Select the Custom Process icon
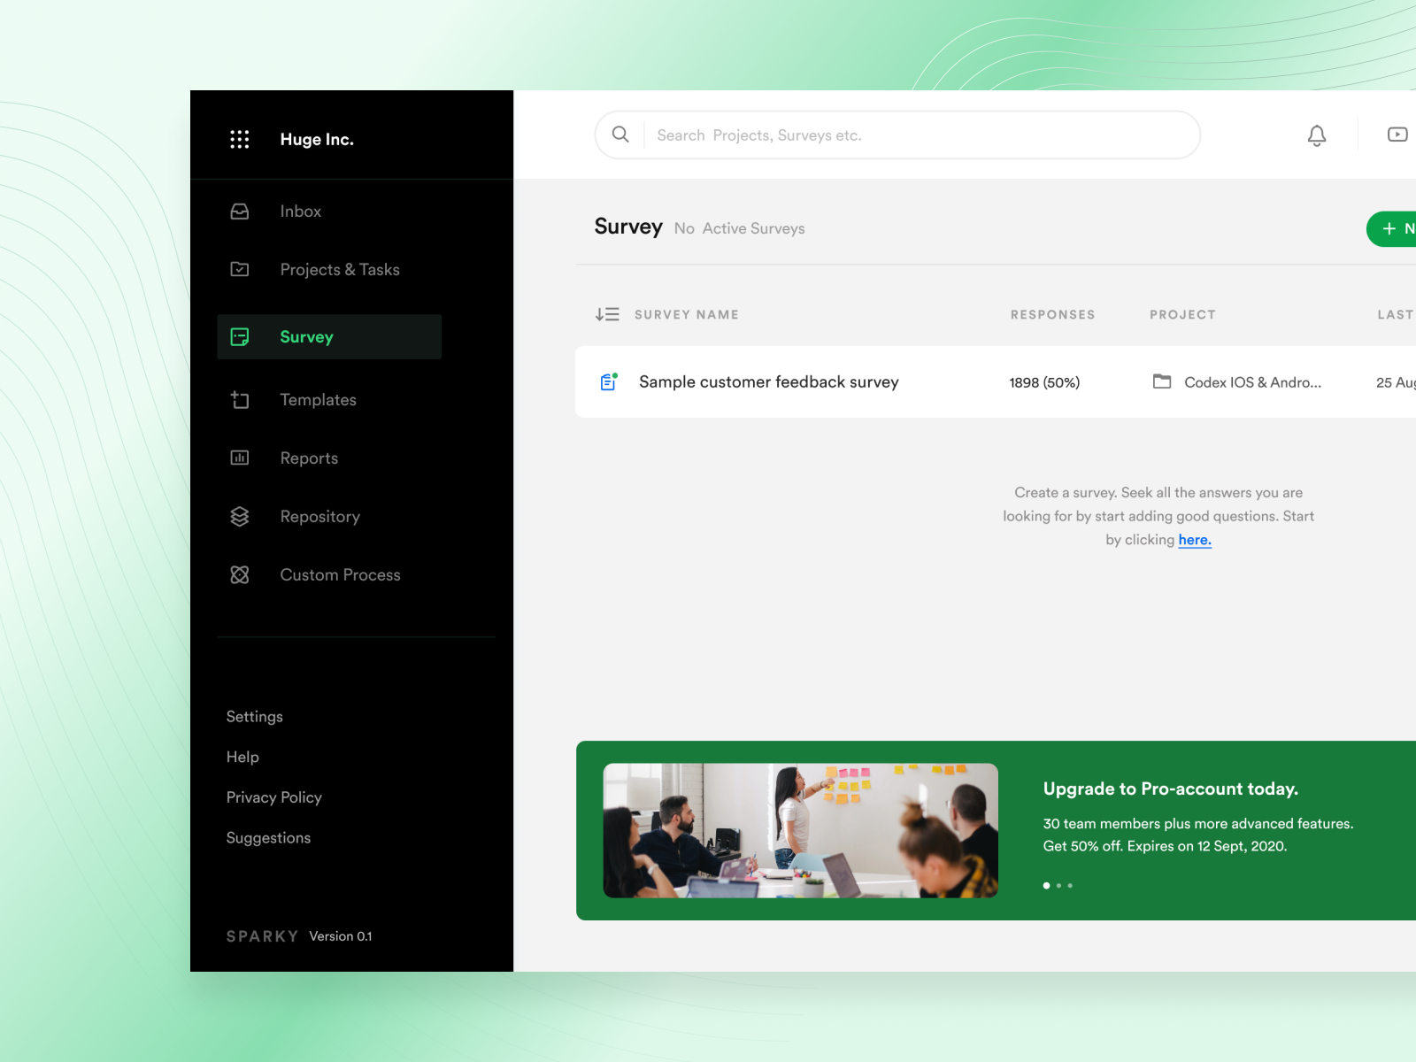The image size is (1416, 1062). (x=239, y=574)
